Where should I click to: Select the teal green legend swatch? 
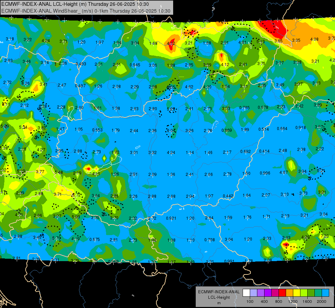click(x=318, y=293)
